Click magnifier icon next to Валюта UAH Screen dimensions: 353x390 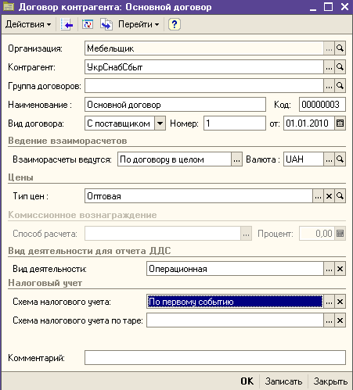tap(340, 159)
